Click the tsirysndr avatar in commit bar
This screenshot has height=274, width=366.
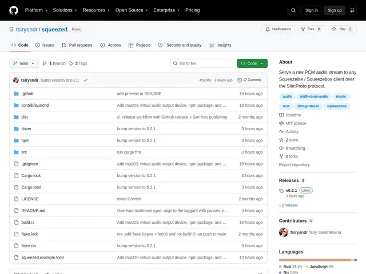pos(16,80)
